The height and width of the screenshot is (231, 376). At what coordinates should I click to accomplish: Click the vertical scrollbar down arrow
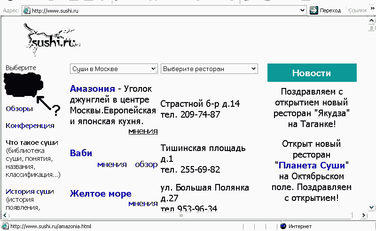coord(371,207)
